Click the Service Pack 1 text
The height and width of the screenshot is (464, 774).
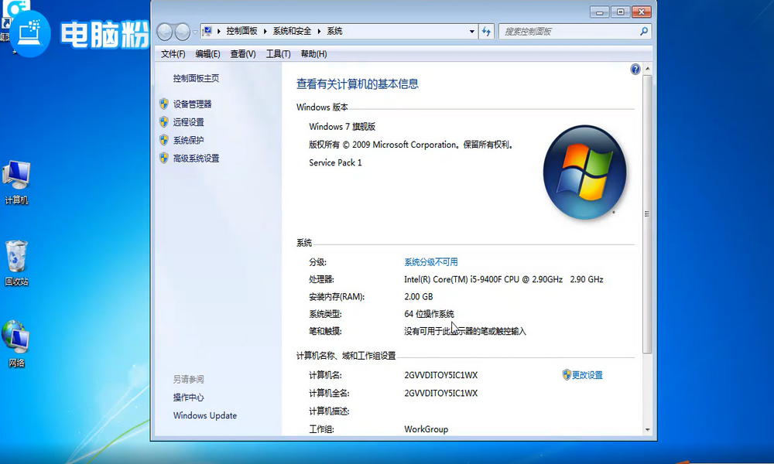point(335,162)
